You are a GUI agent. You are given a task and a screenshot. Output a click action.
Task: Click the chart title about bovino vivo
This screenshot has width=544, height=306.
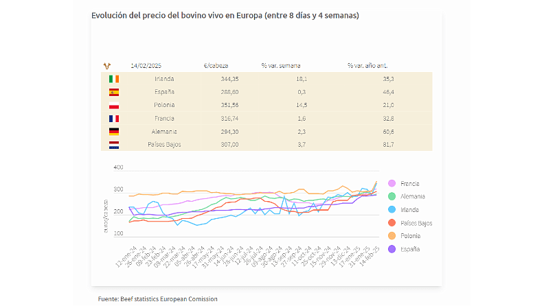point(225,14)
